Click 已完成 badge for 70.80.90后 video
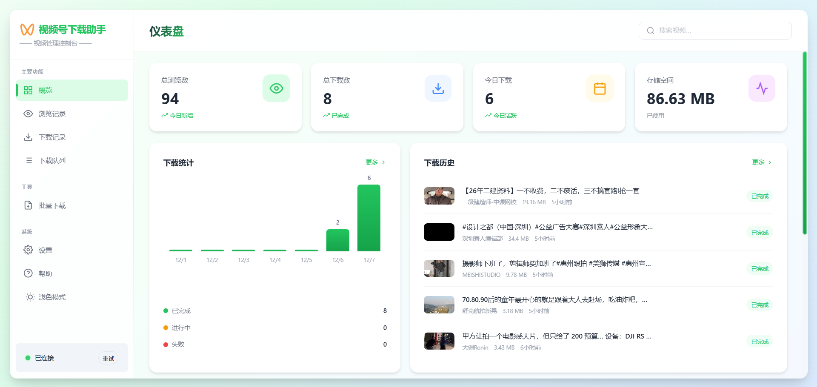 coord(760,305)
